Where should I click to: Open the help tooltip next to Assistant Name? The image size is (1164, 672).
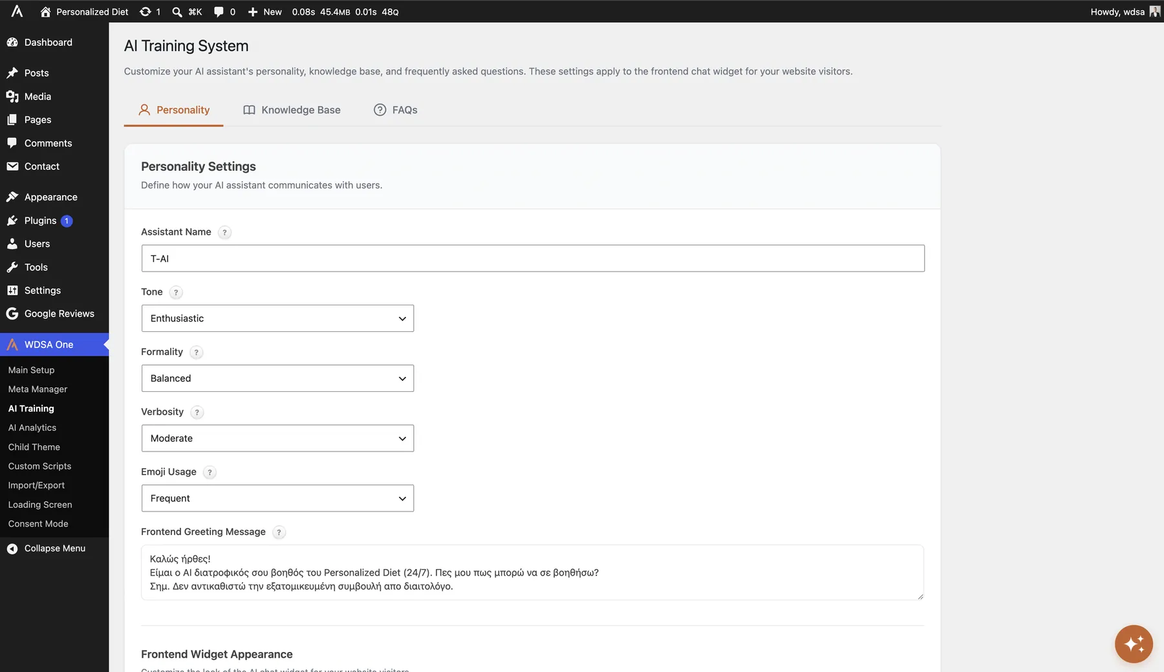tap(224, 232)
